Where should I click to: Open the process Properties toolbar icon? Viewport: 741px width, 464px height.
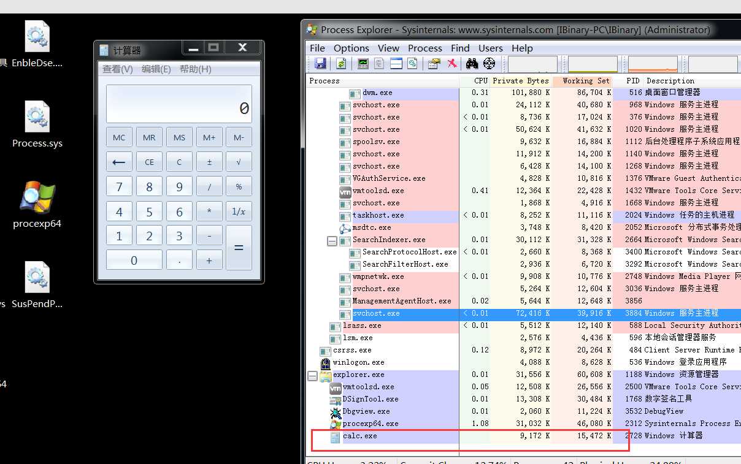click(434, 63)
